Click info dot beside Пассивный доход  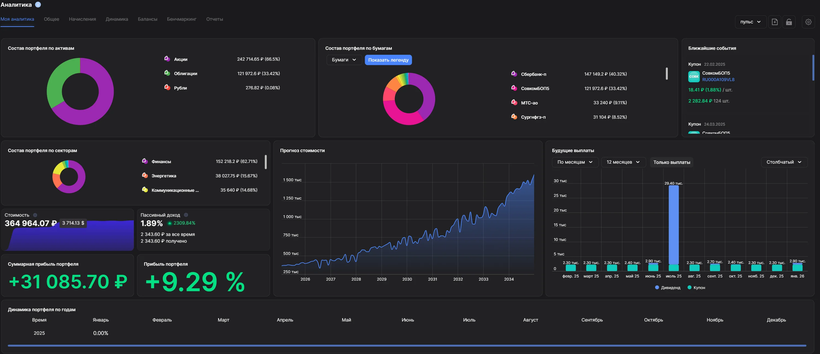click(186, 215)
